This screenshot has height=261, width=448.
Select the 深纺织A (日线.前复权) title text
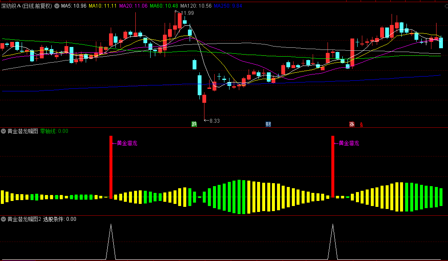point(27,5)
